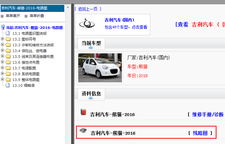Click the page icon for 13.1 电路图识图说明
Screen dimensions: 225x144
pyautogui.click(x=8, y=33)
